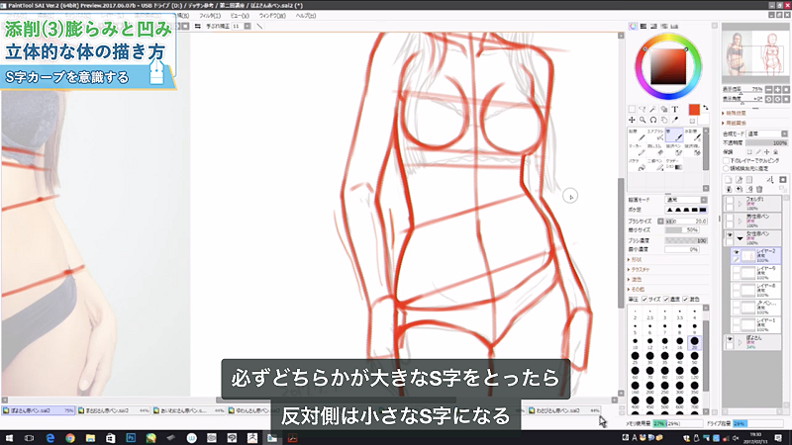Open Edge browser from the taskbar

50,438
